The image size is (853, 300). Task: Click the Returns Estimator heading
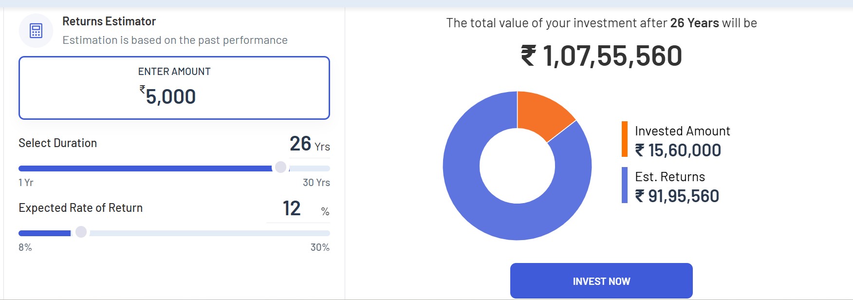[109, 21]
